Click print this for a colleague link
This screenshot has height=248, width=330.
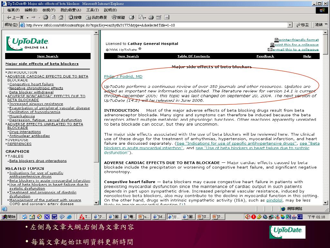pyautogui.click(x=296, y=45)
